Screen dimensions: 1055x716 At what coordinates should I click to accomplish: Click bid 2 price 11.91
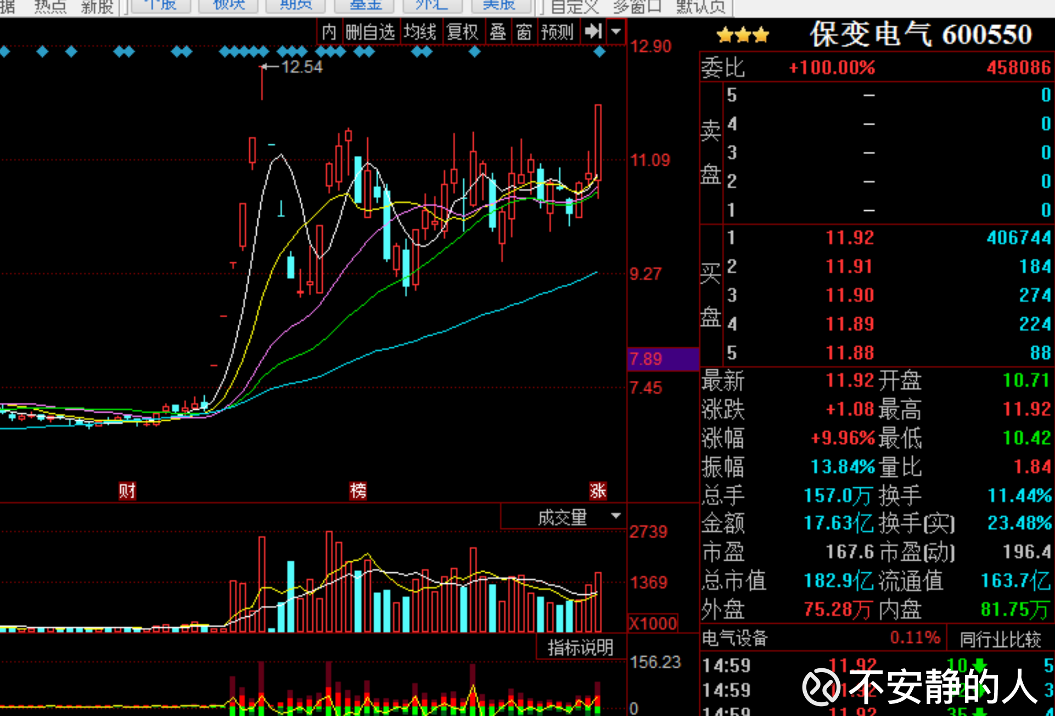850,267
